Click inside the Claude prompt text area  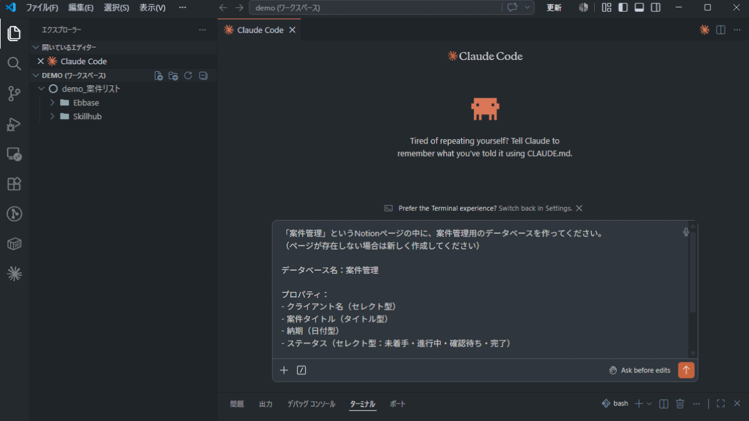point(481,289)
